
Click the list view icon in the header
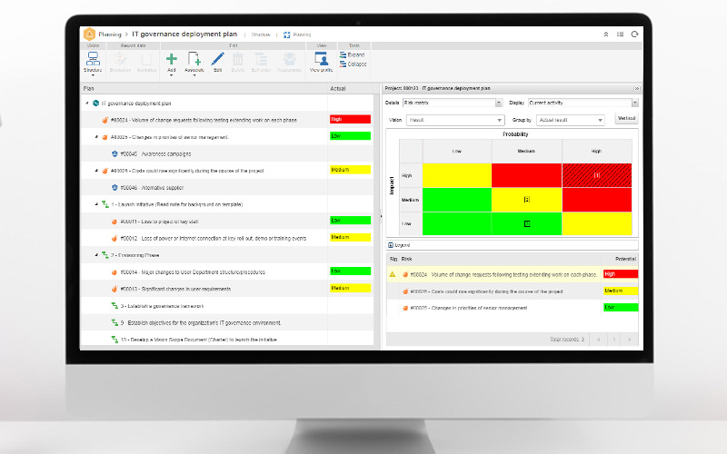click(x=620, y=34)
